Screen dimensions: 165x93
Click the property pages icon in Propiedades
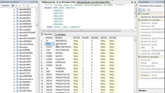pos(148,10)
